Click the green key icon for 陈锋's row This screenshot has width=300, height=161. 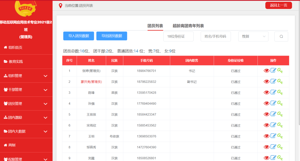coord(280,92)
